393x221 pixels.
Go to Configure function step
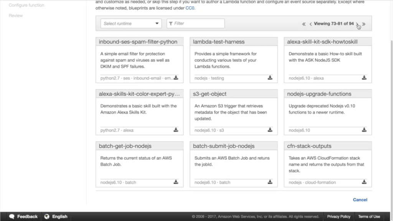tap(26, 5)
